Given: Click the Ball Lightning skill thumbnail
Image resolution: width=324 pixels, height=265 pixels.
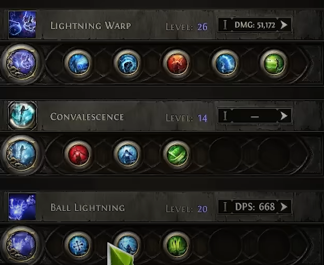Looking at the screenshot, I should (23, 206).
